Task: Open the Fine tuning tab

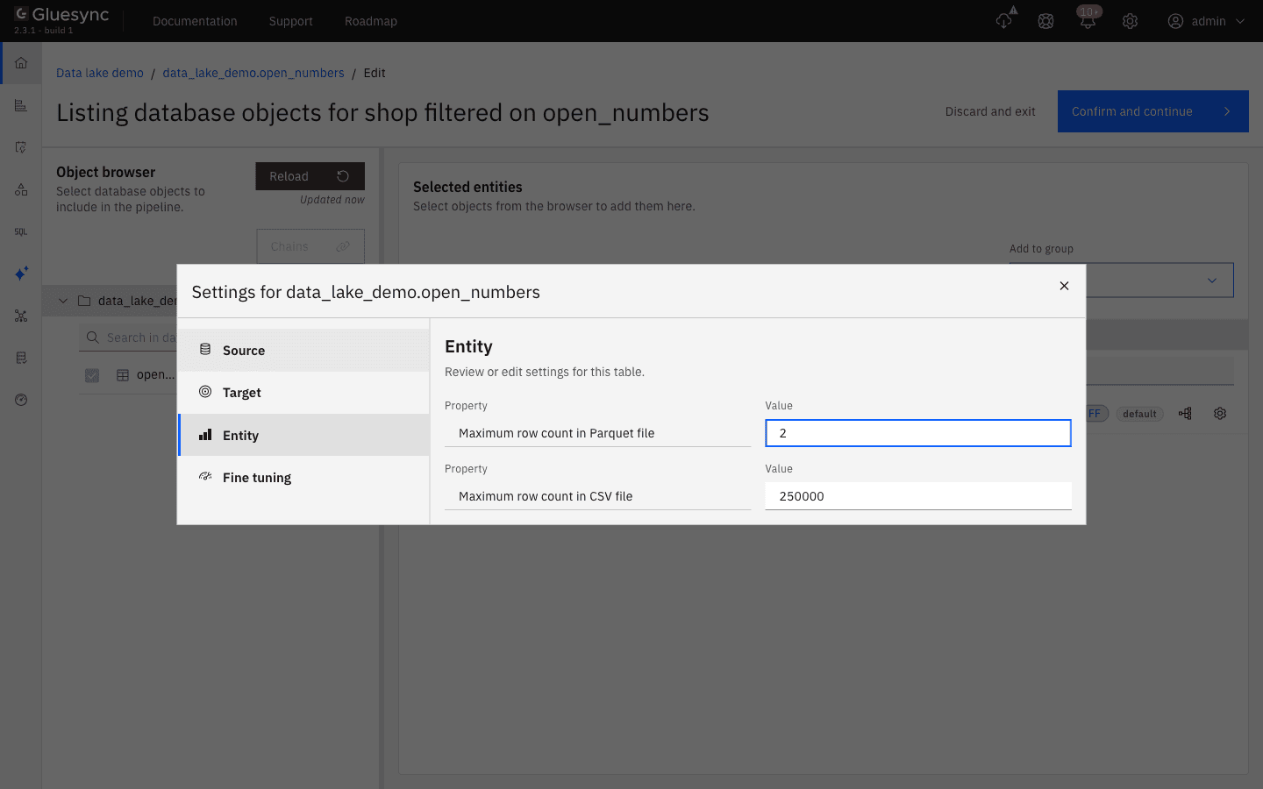Action: [303, 477]
